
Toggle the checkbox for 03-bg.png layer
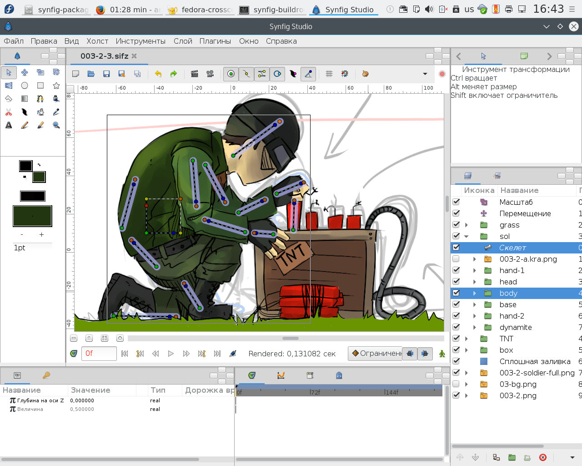(456, 384)
